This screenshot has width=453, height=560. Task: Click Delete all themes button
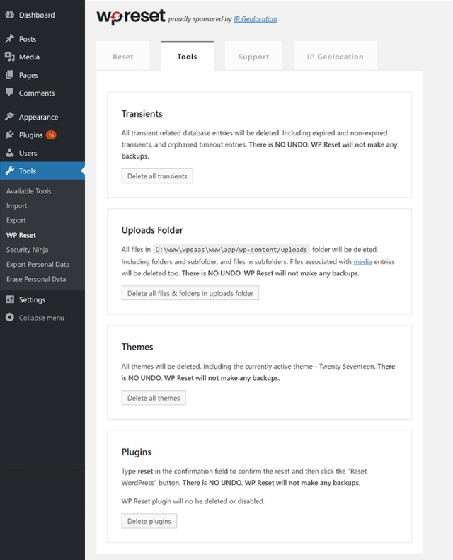[154, 398]
